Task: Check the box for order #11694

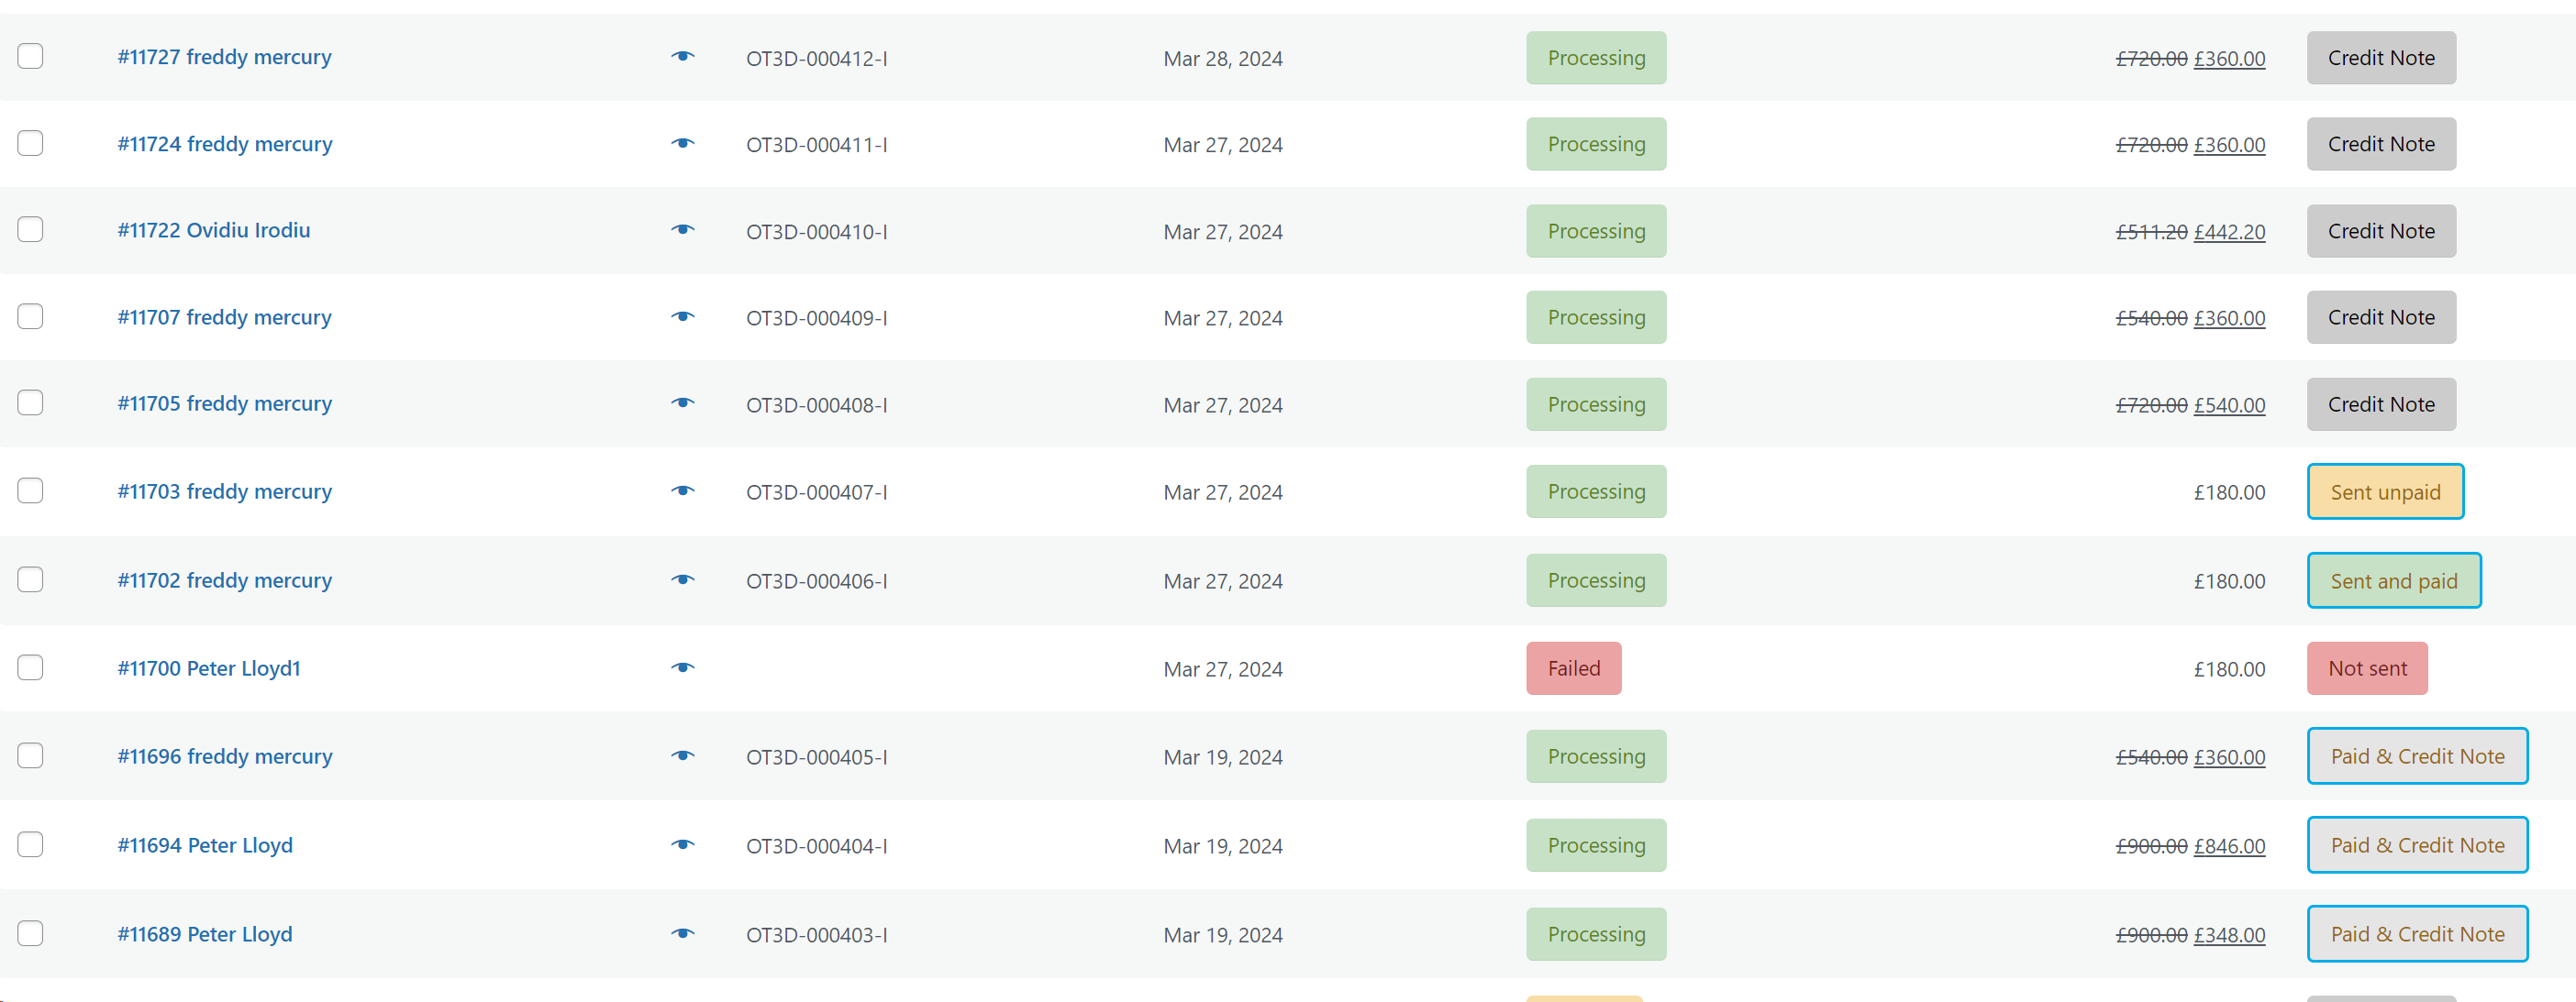Action: click(31, 845)
